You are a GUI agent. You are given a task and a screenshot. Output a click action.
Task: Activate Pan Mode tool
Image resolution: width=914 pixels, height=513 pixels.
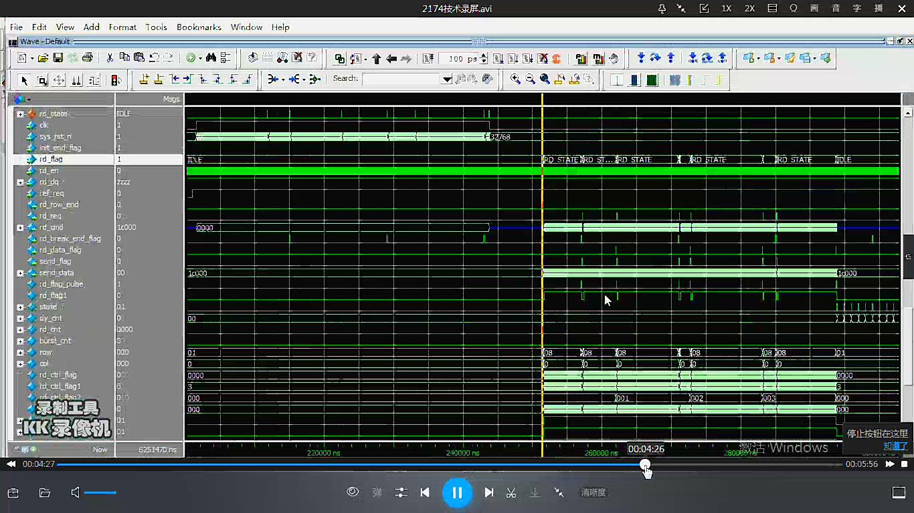coord(59,80)
